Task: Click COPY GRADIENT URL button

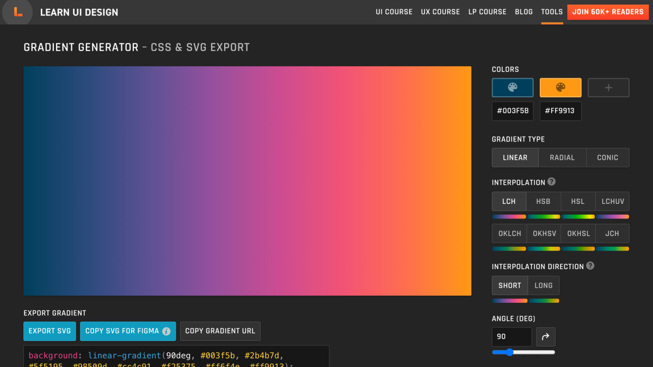Action: click(x=220, y=331)
